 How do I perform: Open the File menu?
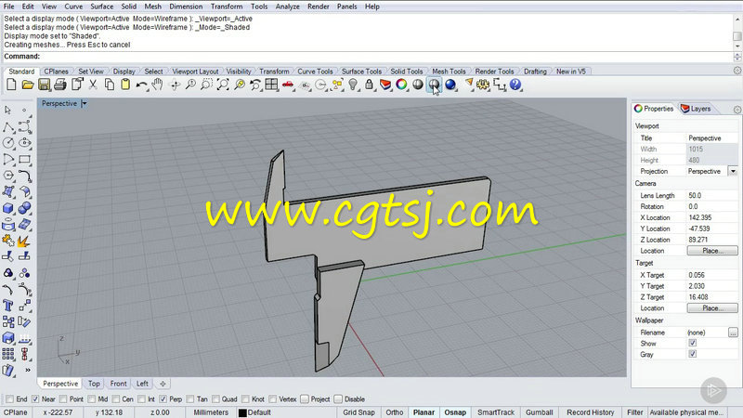point(9,7)
